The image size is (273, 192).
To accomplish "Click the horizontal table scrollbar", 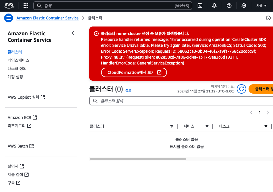I will coord(138,159).
